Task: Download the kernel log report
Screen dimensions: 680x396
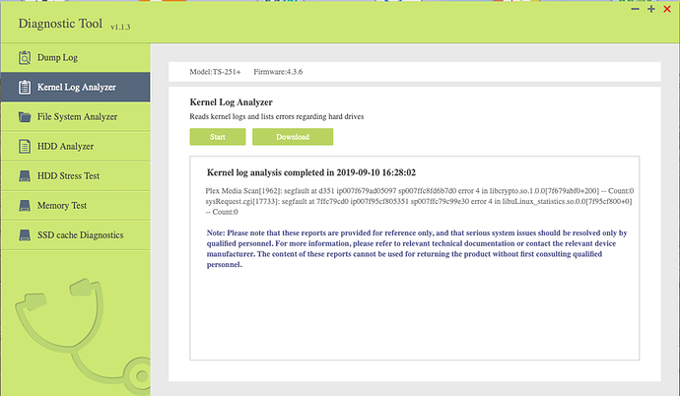Action: [293, 137]
